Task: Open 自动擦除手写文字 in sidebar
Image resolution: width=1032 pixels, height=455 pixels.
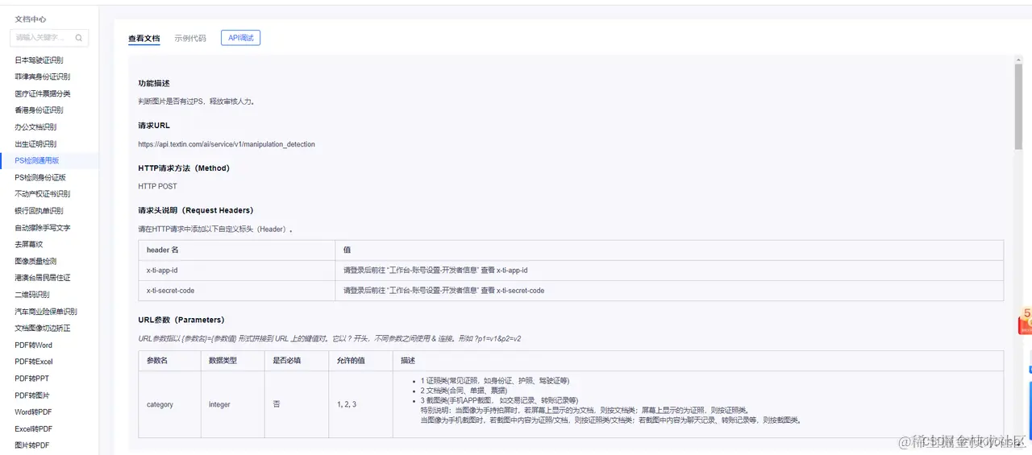Action: (42, 228)
